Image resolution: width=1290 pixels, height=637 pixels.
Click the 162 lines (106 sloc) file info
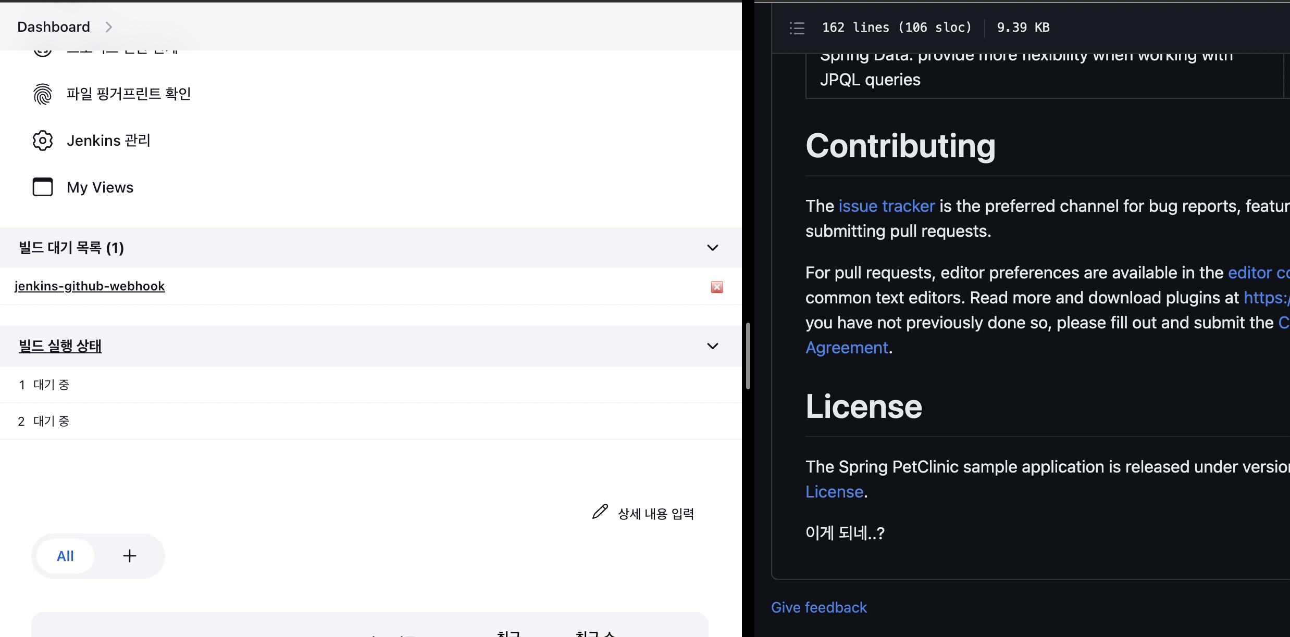897,28
